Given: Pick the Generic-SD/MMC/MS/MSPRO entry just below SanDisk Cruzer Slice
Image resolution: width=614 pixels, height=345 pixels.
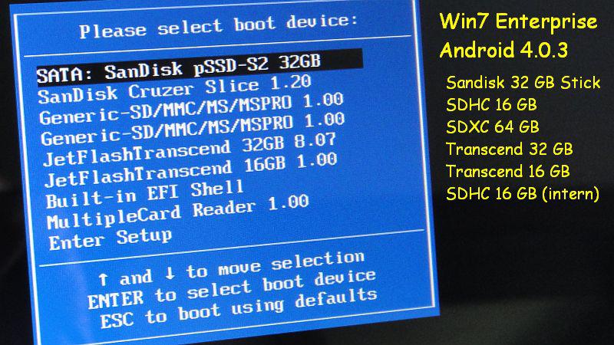Looking at the screenshot, I should [x=191, y=109].
